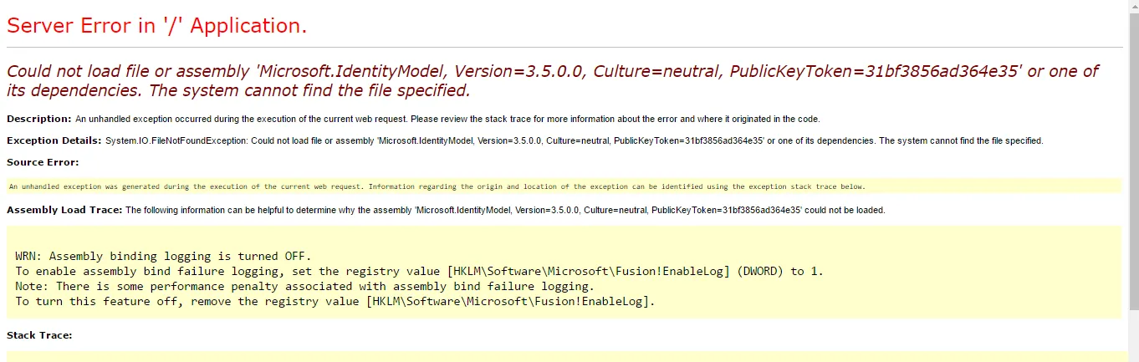Screen dimensions: 1139x362
Task: Click the "Stack Trace:" label
Action: 39,335
